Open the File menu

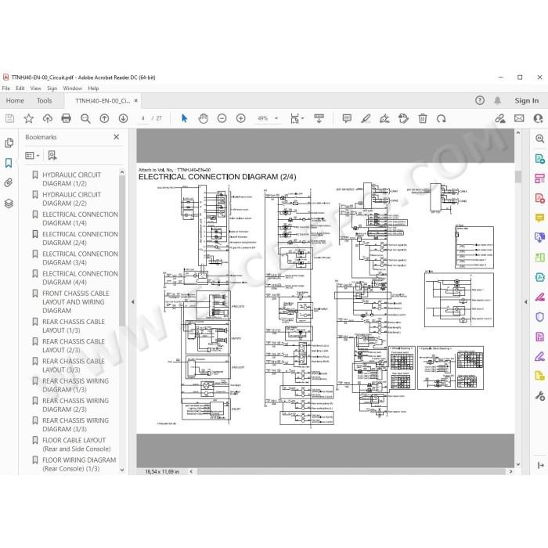tap(6, 88)
